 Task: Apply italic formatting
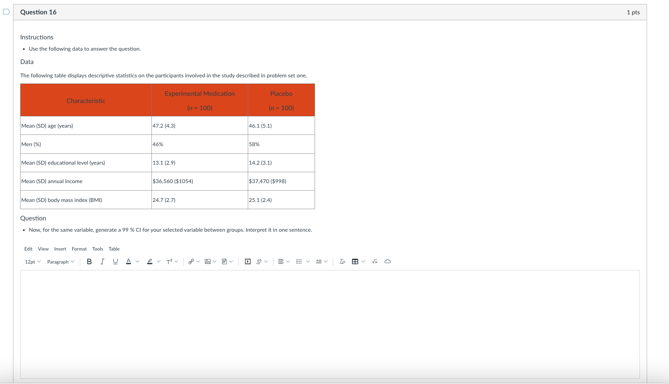(102, 261)
